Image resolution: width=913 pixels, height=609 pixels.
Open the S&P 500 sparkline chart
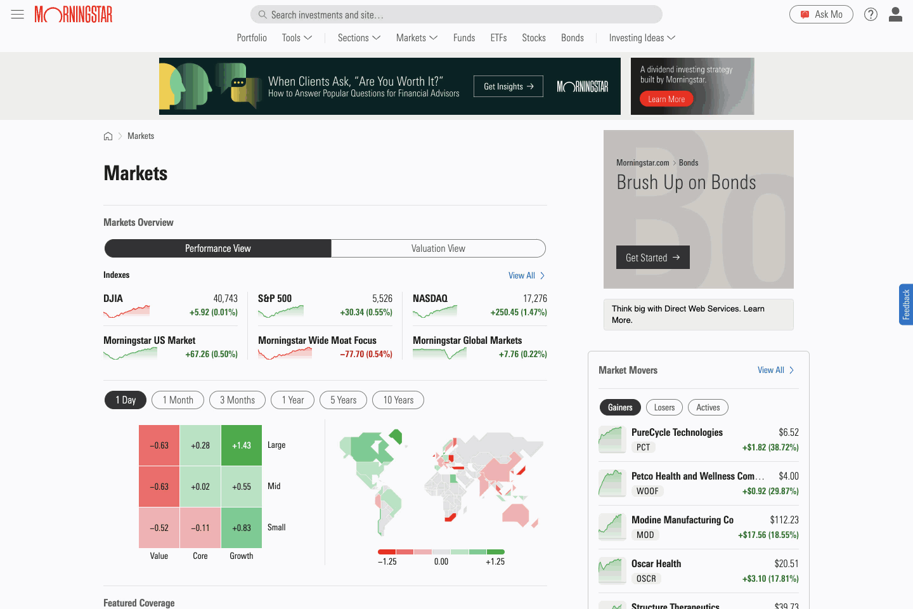point(281,311)
